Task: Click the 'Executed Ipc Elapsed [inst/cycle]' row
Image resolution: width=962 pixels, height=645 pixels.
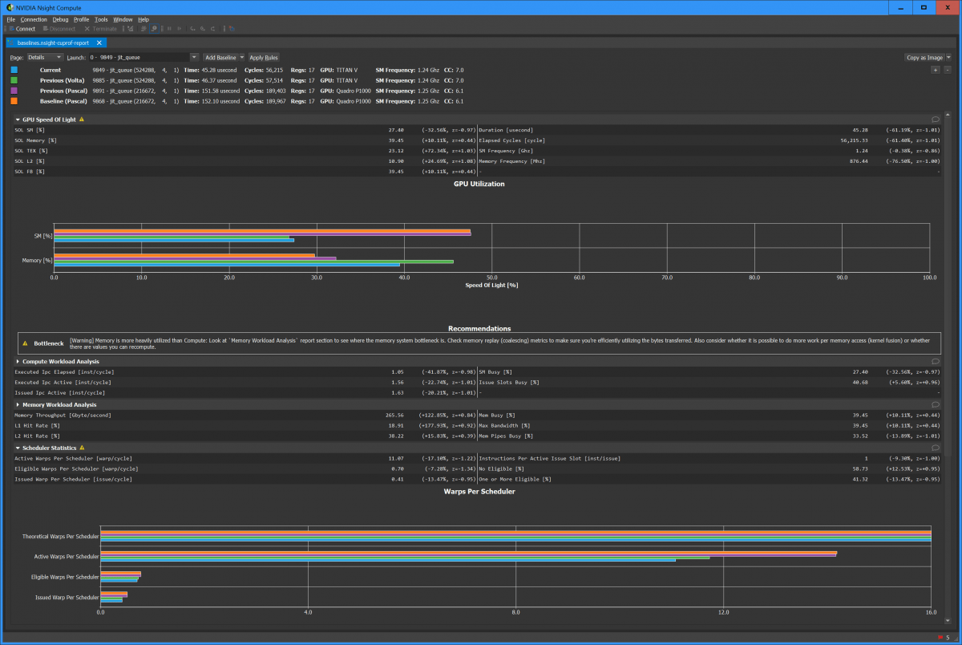Action: [x=245, y=372]
